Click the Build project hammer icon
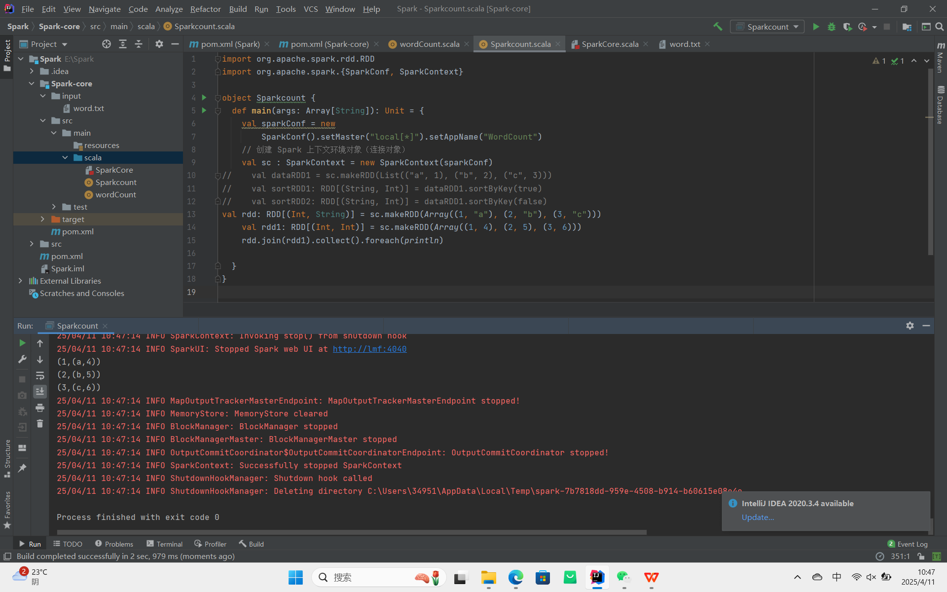The image size is (947, 592). [x=718, y=27]
